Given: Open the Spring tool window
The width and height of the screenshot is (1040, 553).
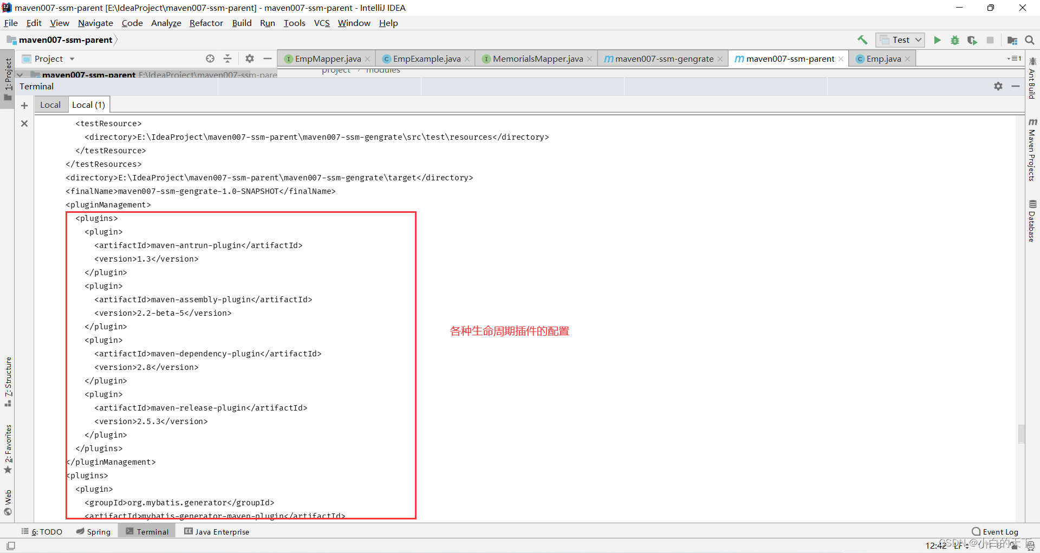Looking at the screenshot, I should (x=93, y=532).
